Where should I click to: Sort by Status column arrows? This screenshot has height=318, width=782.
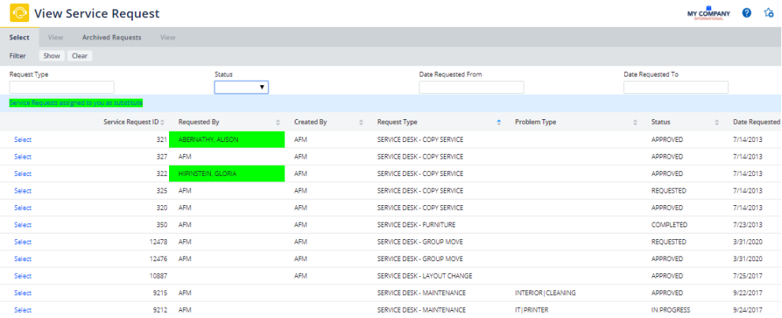tap(717, 122)
